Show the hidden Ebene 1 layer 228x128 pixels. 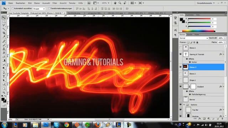[181, 48]
